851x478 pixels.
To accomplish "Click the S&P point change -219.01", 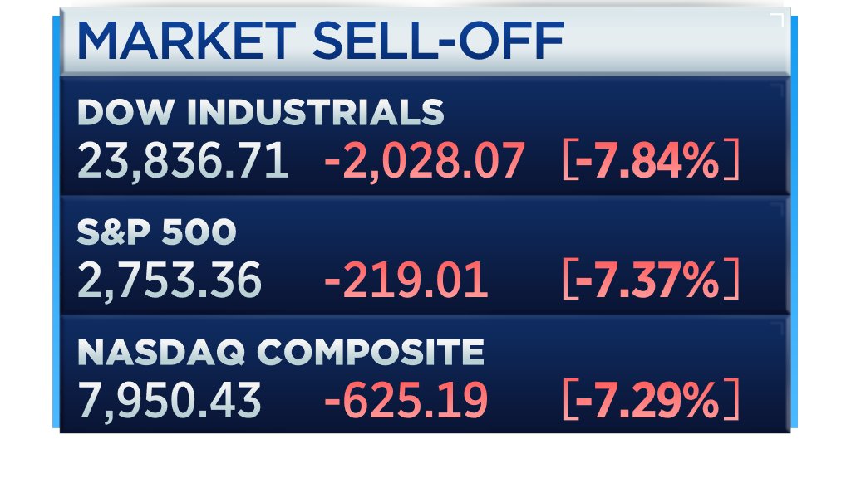I will (x=406, y=280).
